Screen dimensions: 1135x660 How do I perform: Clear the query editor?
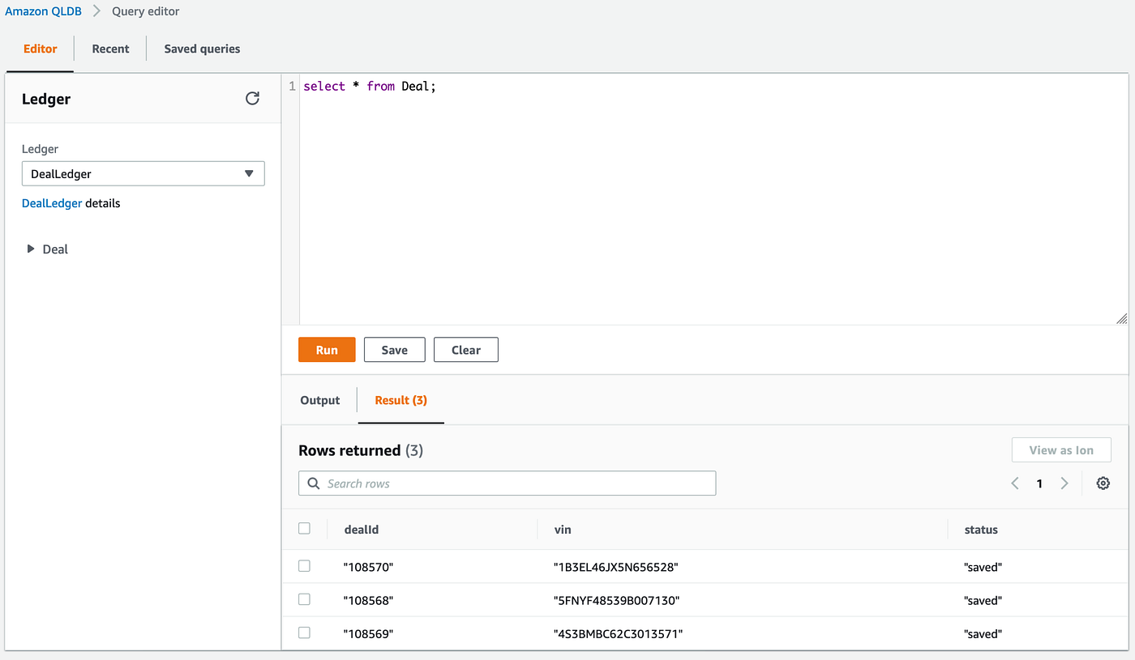pos(465,349)
